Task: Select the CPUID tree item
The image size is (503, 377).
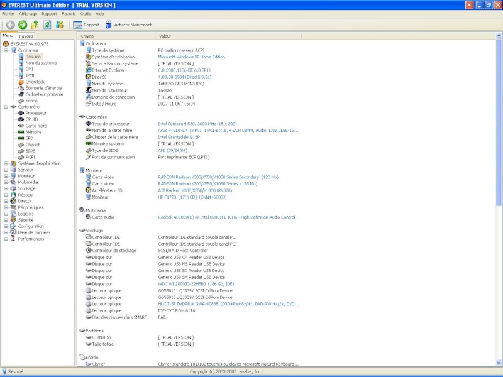Action: [x=31, y=119]
